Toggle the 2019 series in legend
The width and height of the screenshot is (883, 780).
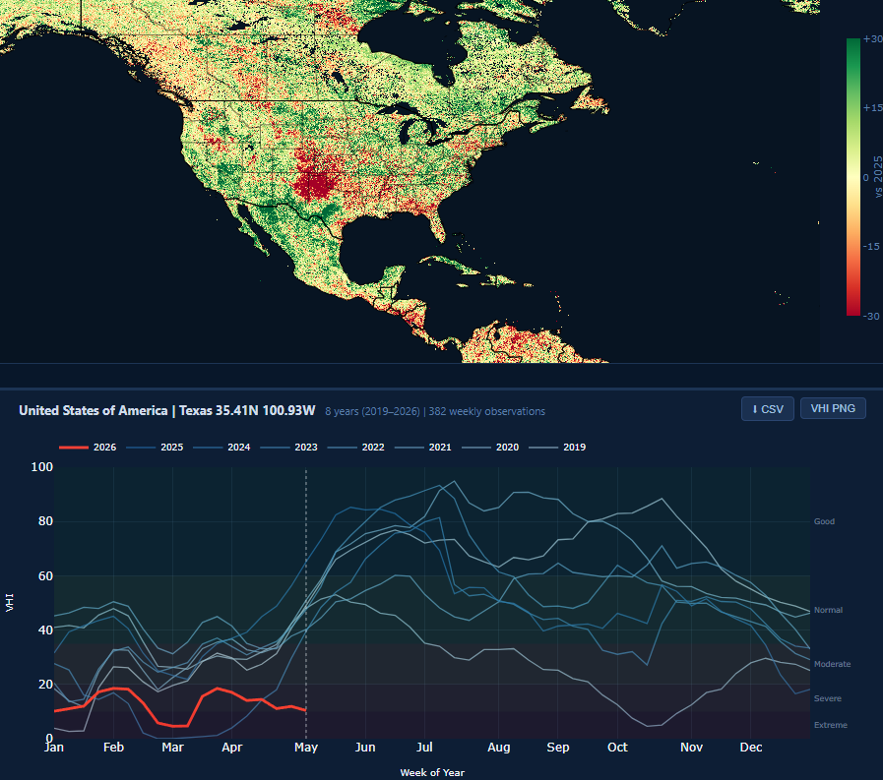[557, 447]
